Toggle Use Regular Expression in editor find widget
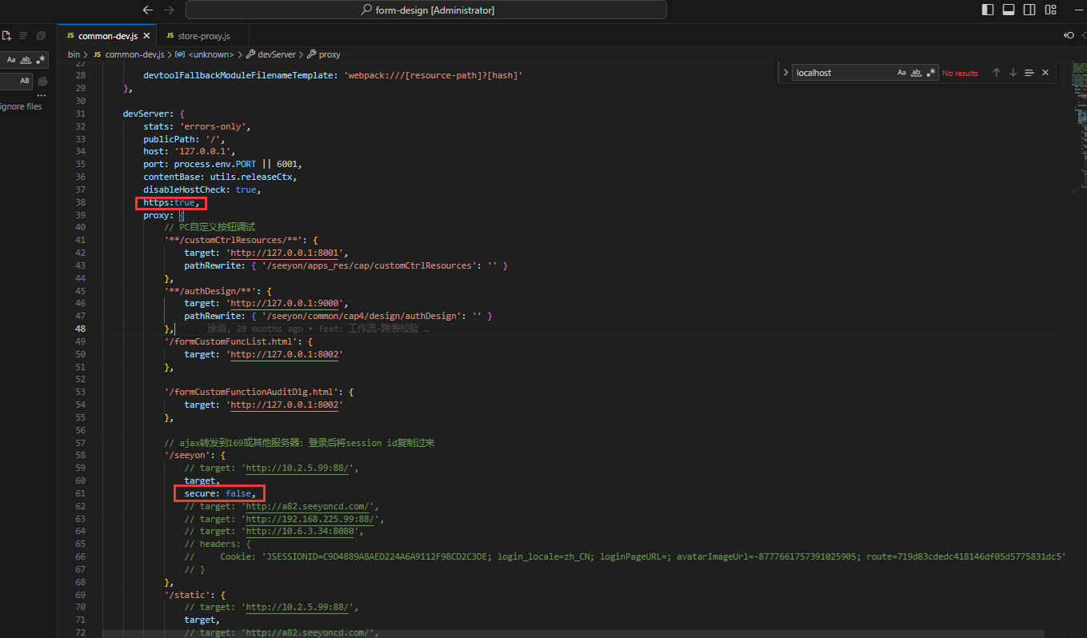1087x638 pixels. (931, 73)
